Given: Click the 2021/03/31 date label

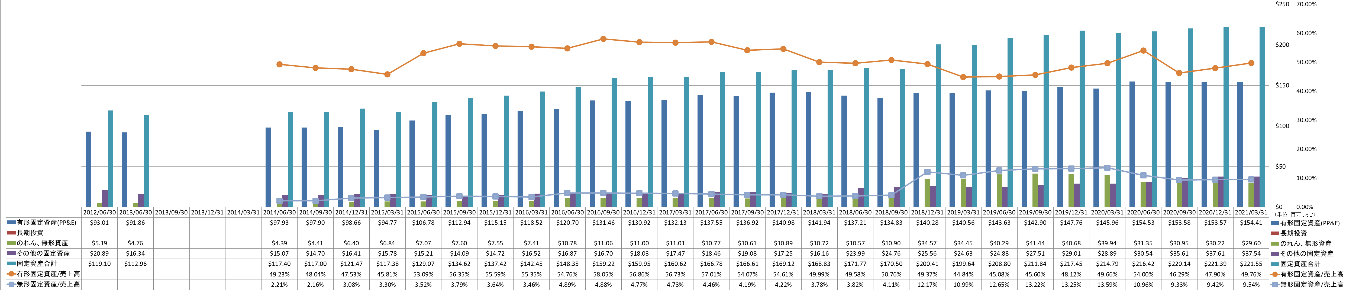Looking at the screenshot, I should pos(1251,213).
